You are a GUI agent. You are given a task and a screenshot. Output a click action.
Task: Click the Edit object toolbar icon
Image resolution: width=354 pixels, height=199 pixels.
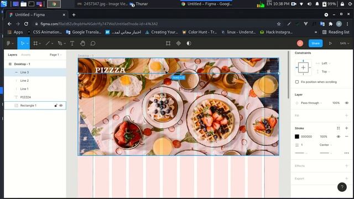[x=168, y=43]
